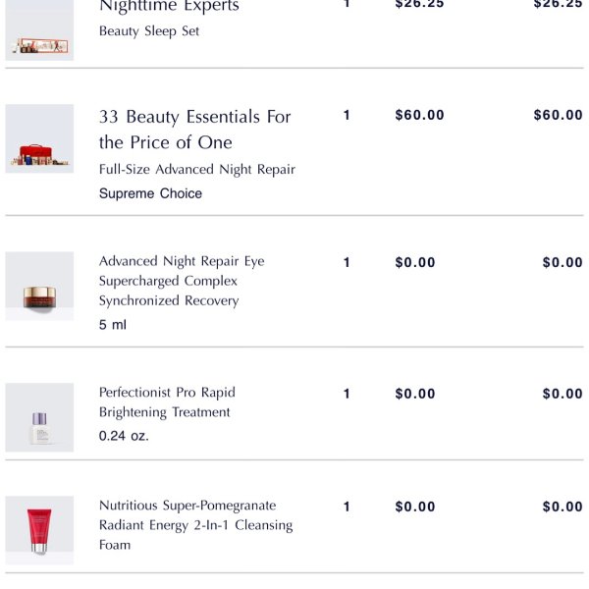Open Advanced Night Repair Eye jar image
Viewport: 589px width, 589px height.
pos(39,286)
